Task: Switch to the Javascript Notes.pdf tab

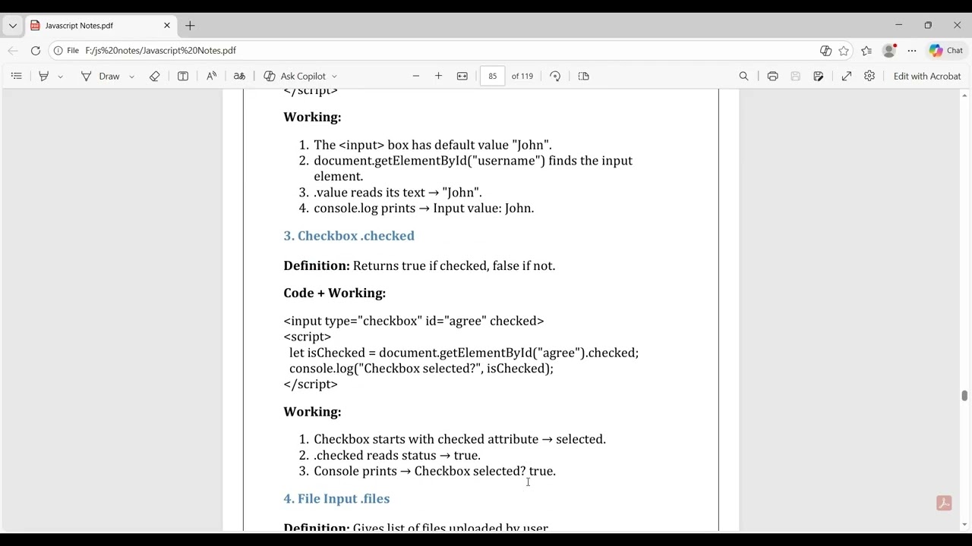Action: (x=101, y=26)
